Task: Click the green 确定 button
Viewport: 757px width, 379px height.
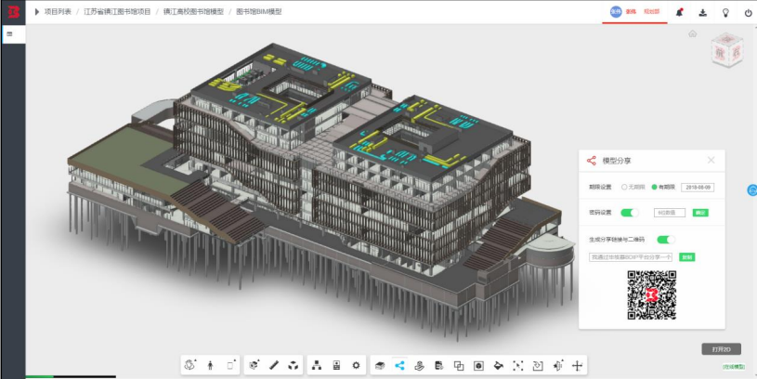Action: tap(700, 213)
